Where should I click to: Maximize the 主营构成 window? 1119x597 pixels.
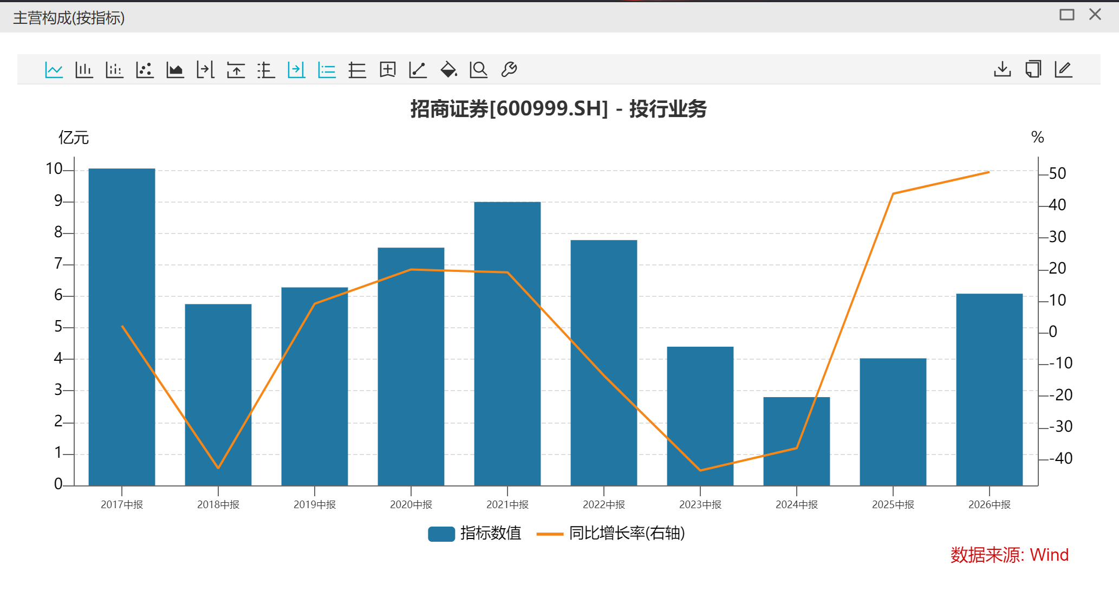[x=1067, y=15]
